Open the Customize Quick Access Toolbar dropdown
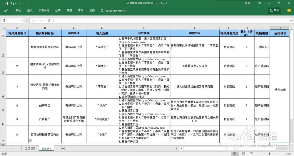Viewport: 294px width, 156px height. 27,4
